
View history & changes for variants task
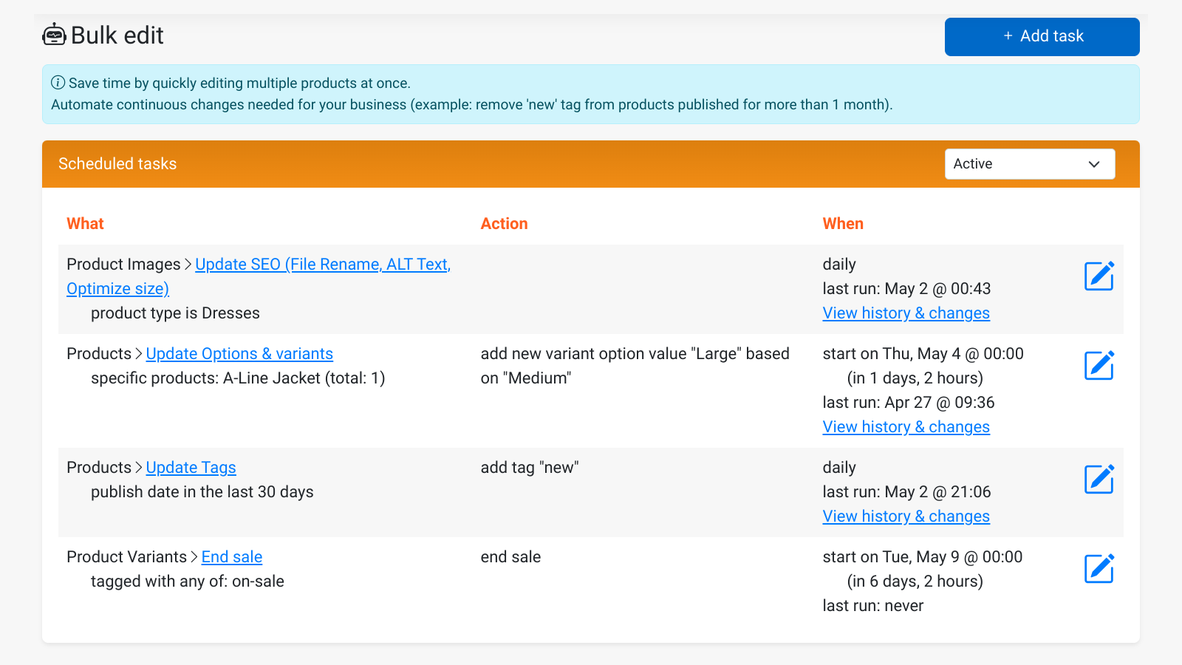(906, 427)
